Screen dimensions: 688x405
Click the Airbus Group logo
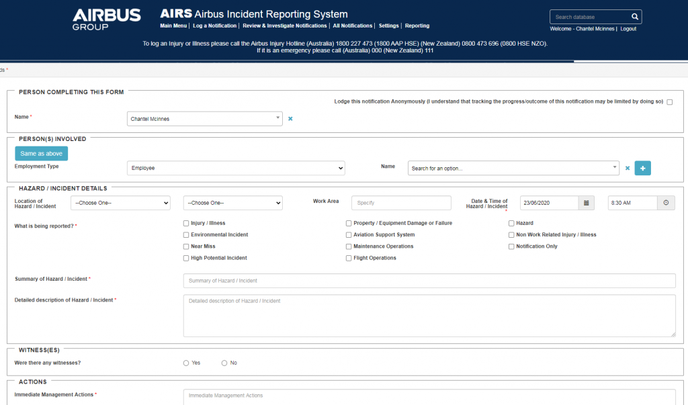click(107, 19)
